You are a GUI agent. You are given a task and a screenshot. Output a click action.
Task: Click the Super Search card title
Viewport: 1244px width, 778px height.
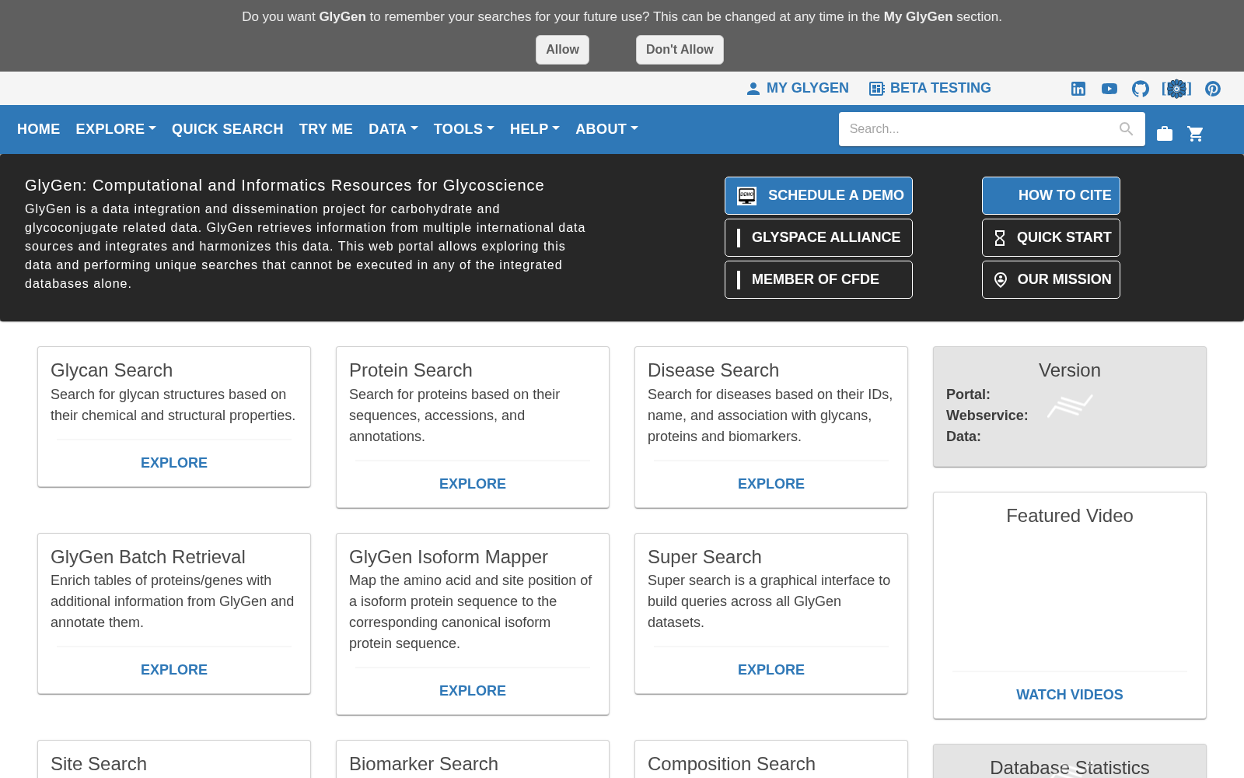(x=704, y=557)
